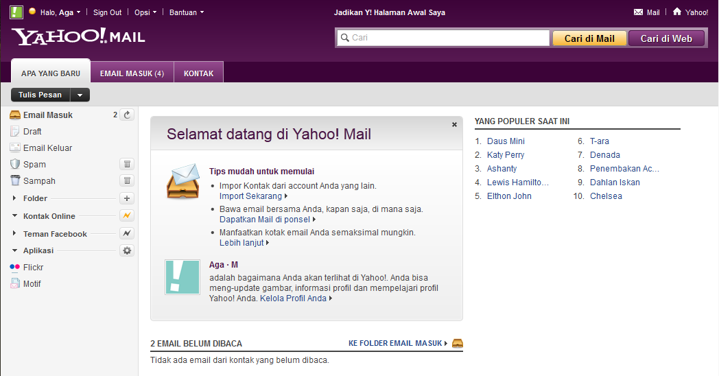Click the search magnifier icon
This screenshot has width=719, height=376.
pyautogui.click(x=344, y=38)
